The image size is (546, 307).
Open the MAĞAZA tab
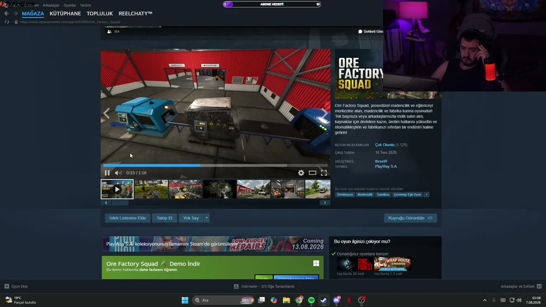coord(33,14)
